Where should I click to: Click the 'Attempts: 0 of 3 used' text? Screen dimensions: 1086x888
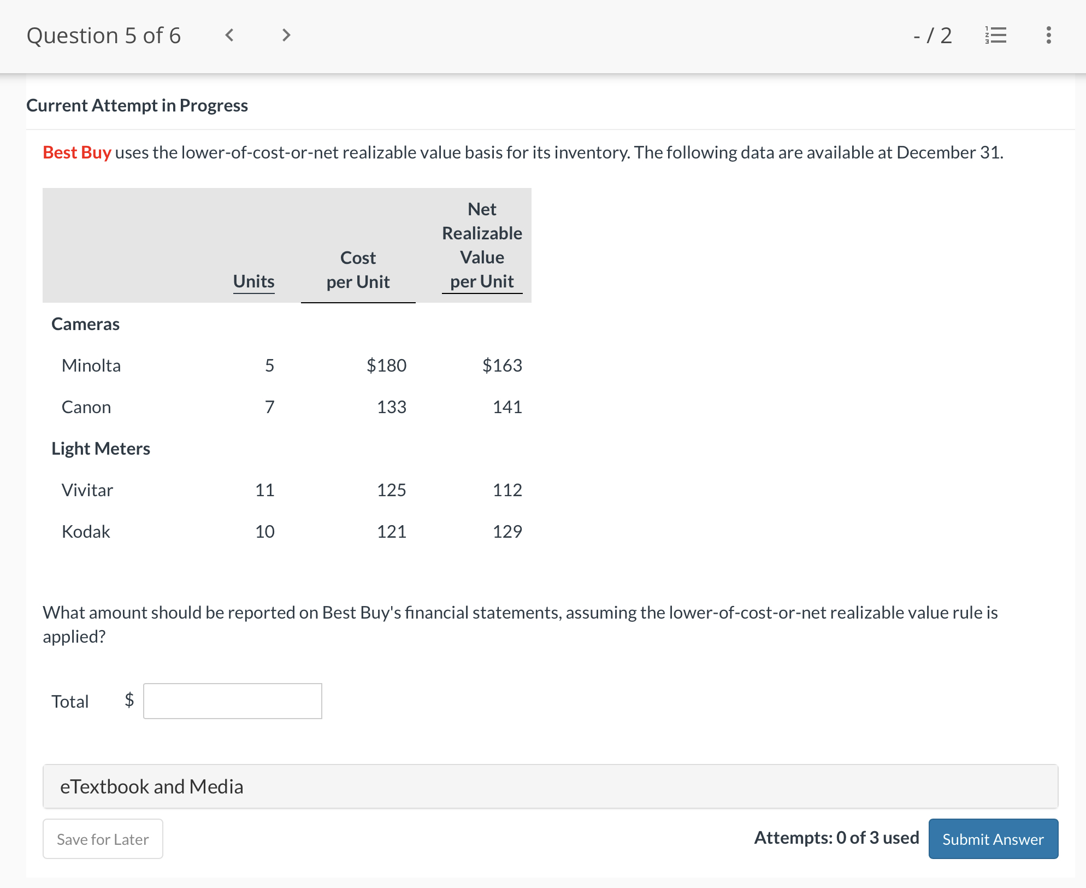(836, 838)
